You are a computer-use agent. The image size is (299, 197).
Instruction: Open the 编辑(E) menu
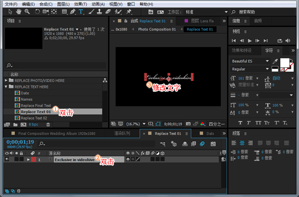pos(28,4)
